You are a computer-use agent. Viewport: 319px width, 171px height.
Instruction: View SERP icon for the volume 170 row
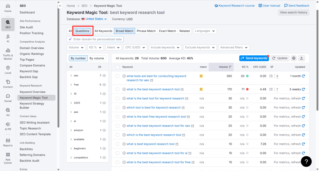tap(271, 89)
